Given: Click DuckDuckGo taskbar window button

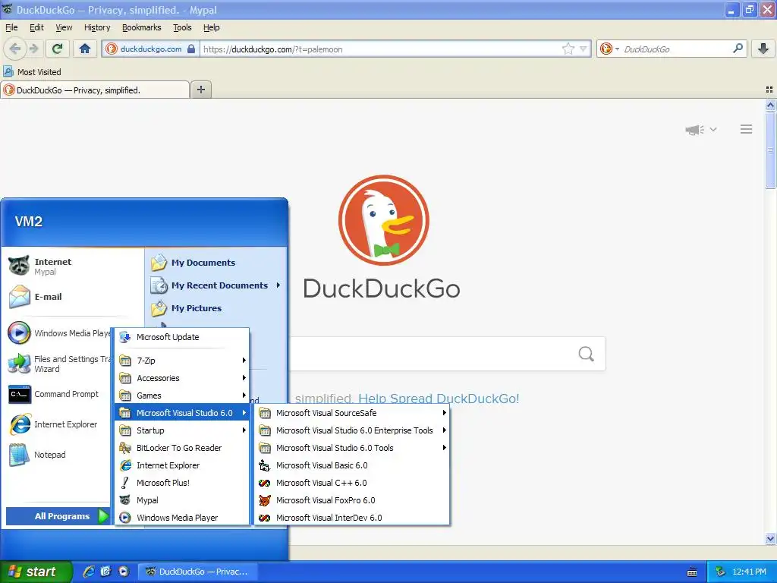Looking at the screenshot, I should click(197, 572).
